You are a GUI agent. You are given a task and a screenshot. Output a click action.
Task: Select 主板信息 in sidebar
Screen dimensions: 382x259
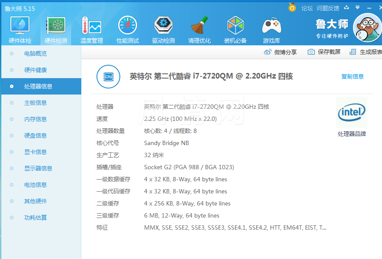point(41,103)
